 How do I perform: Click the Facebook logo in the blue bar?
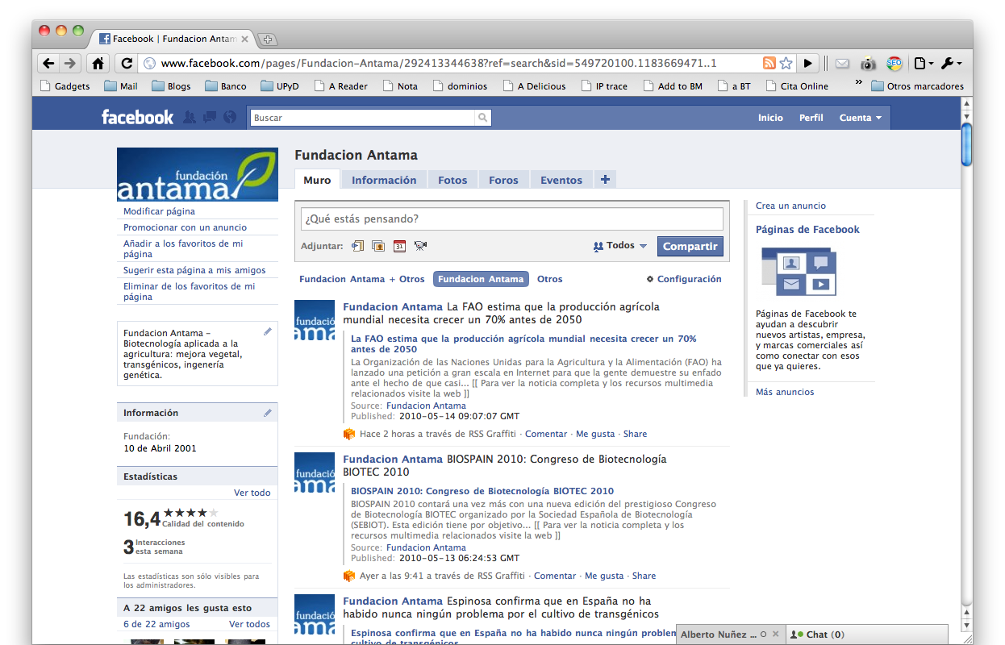coord(137,118)
